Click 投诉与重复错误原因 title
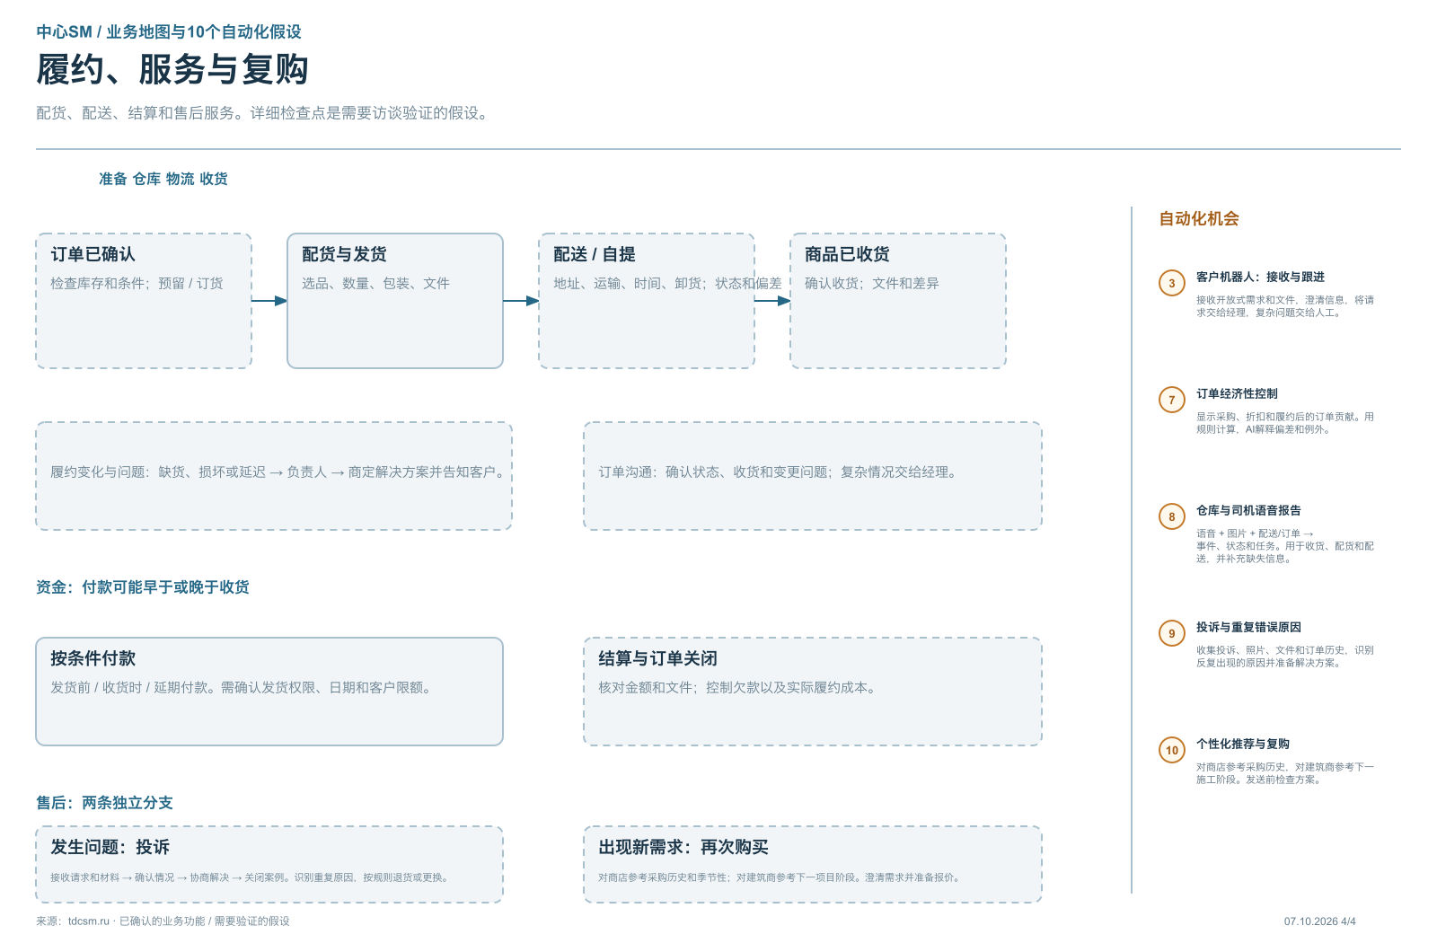 point(1248,627)
